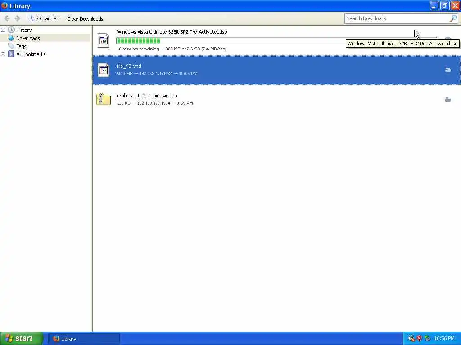Click the first system tray icon

pos(411,338)
